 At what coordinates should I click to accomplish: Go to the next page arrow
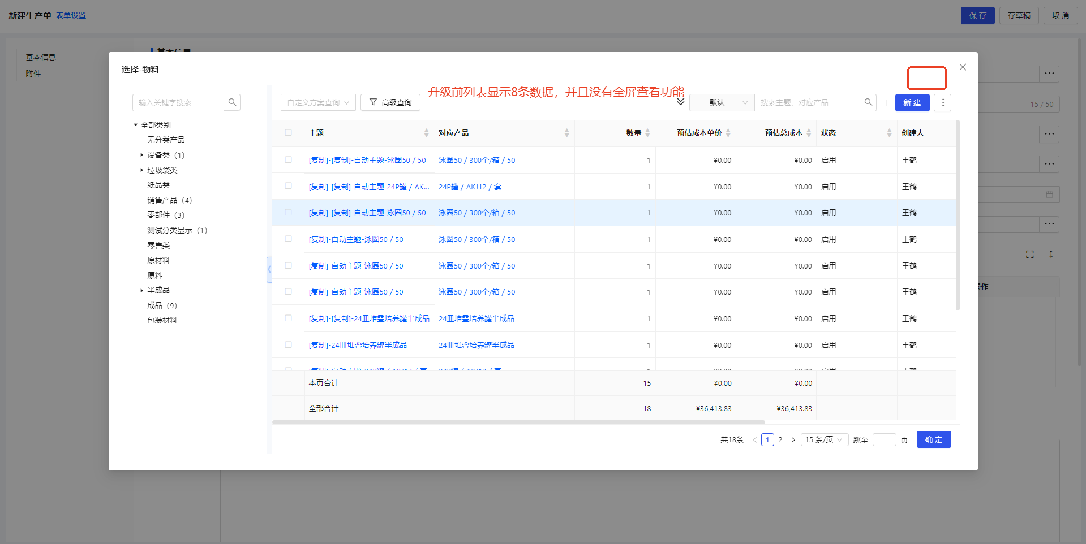click(x=793, y=439)
